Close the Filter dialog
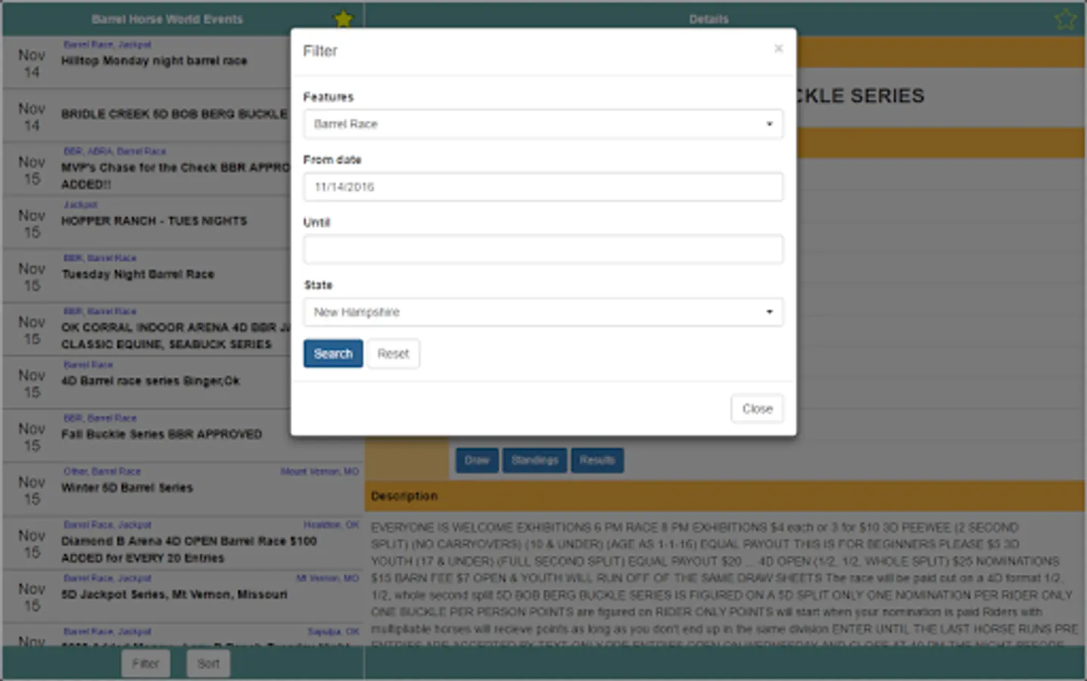Image resolution: width=1087 pixels, height=681 pixels. pos(756,408)
